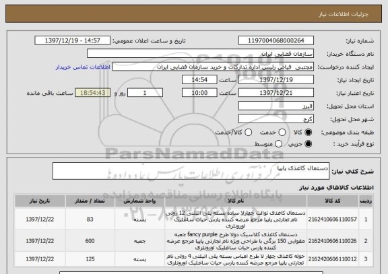Click the validity date field 1397/12/21
This screenshot has width=388, height=274.
276,93
